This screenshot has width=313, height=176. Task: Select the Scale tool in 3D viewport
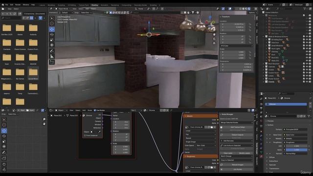click(x=52, y=40)
